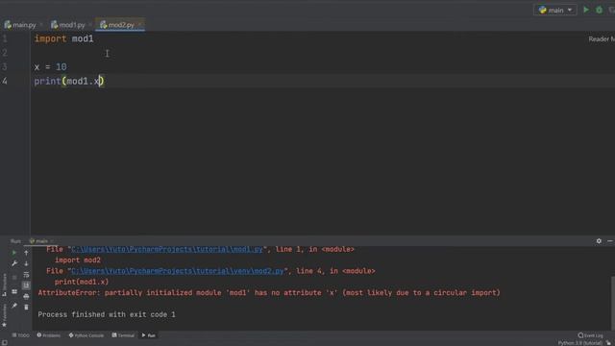Image resolution: width=615 pixels, height=346 pixels.
Task: Open the mod1.py file link in traceback
Action: (167, 249)
